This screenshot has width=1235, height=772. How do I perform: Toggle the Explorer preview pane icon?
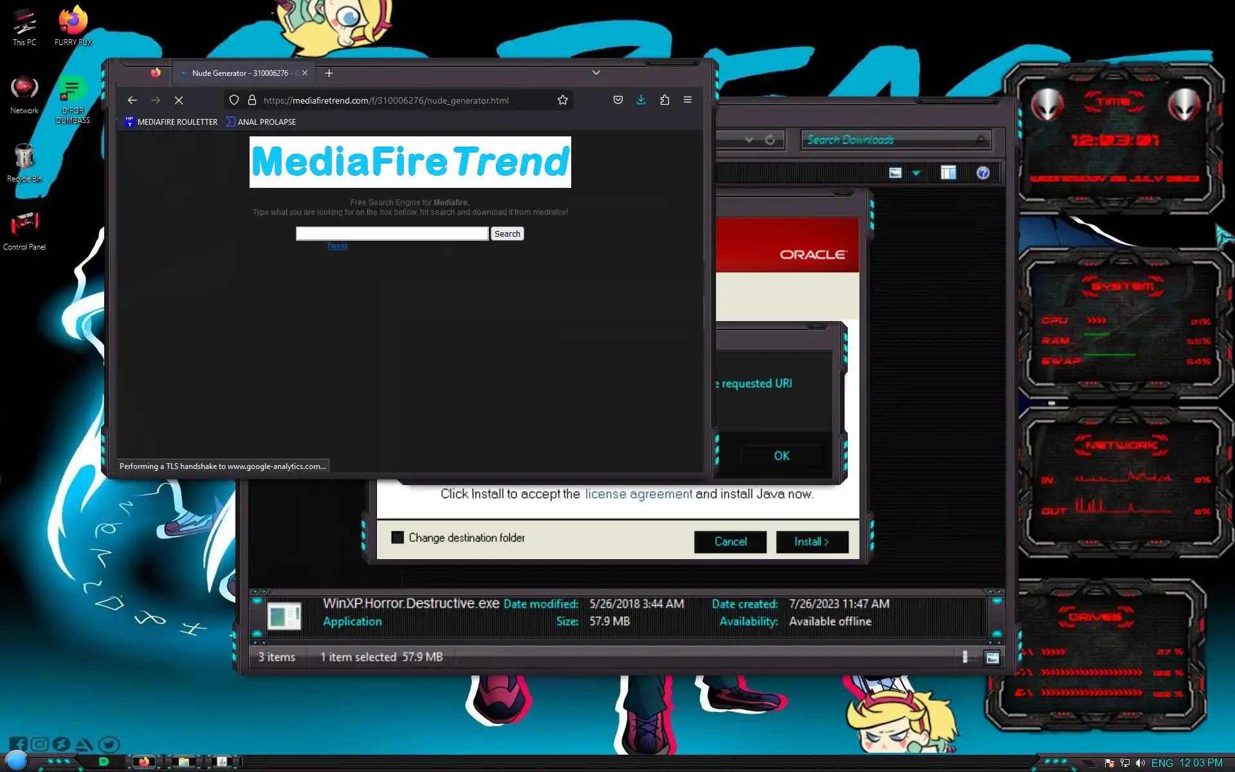(x=948, y=172)
